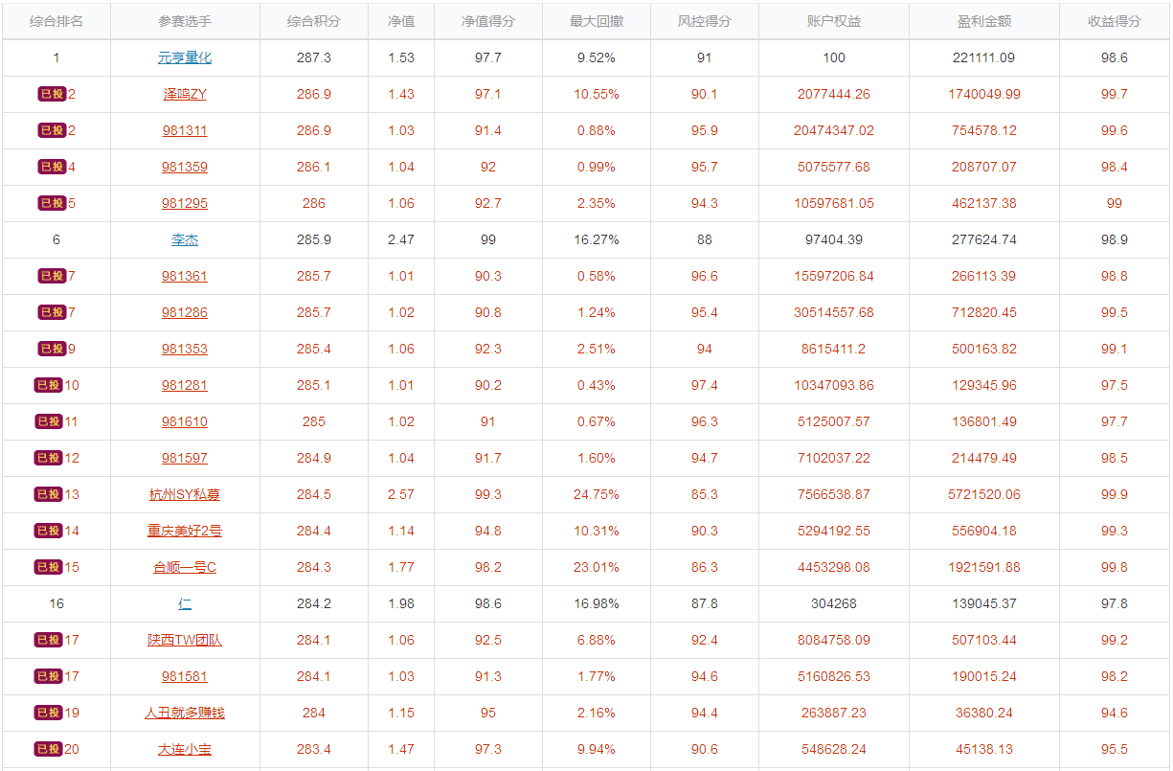The height and width of the screenshot is (771, 1173).
Task: Click the 综合积分 column header
Action: pos(314,21)
